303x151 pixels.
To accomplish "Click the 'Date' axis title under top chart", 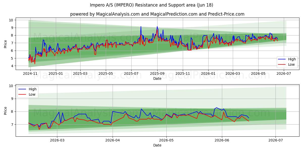I will [157, 79].
